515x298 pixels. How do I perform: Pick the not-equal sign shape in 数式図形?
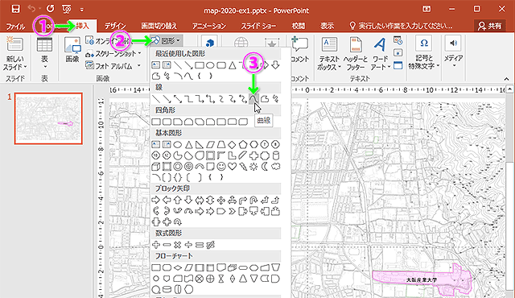point(211,245)
